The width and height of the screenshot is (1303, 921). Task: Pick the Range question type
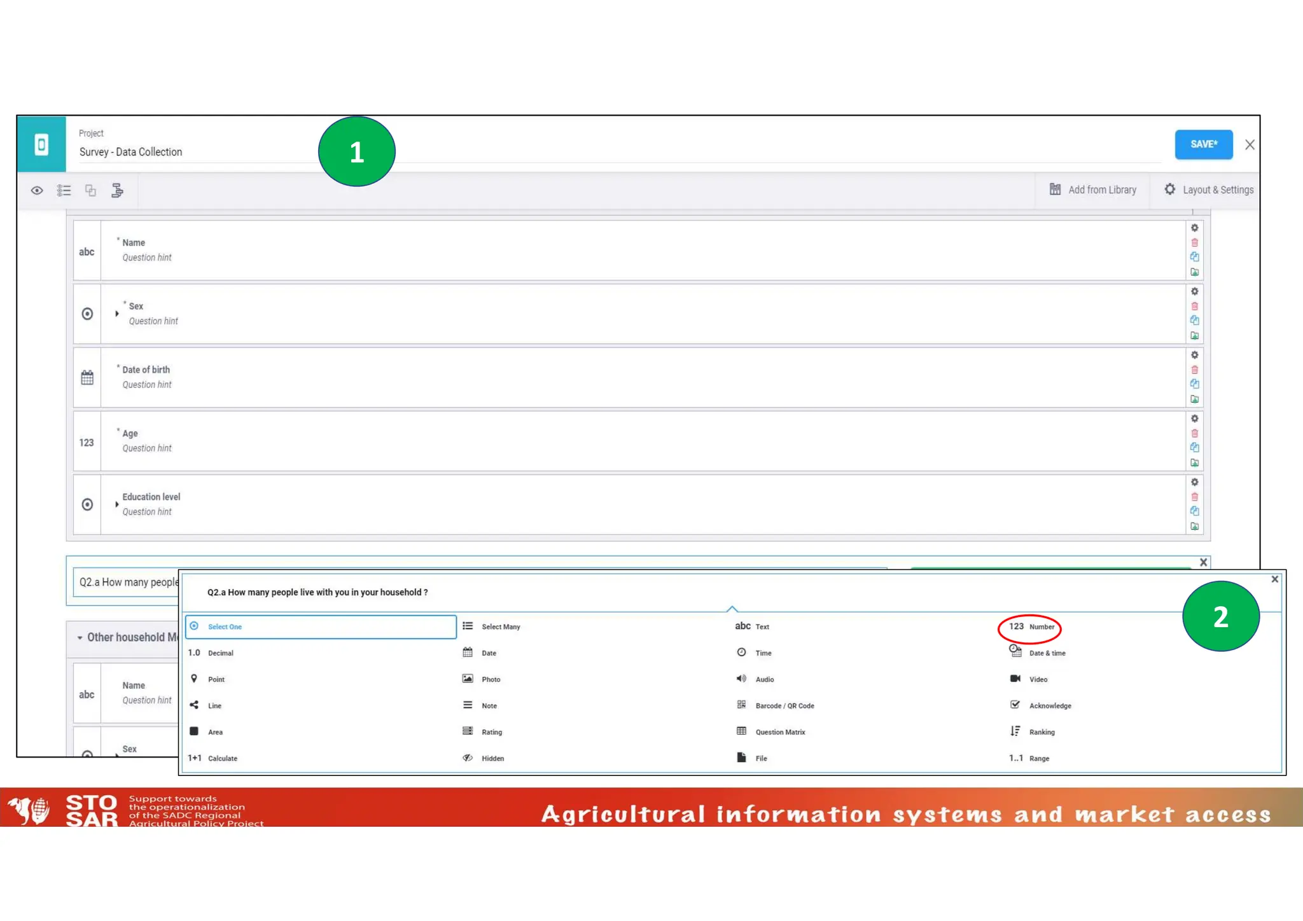1038,758
